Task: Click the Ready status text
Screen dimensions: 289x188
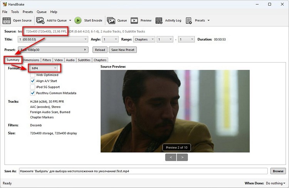Action: tap(7, 183)
